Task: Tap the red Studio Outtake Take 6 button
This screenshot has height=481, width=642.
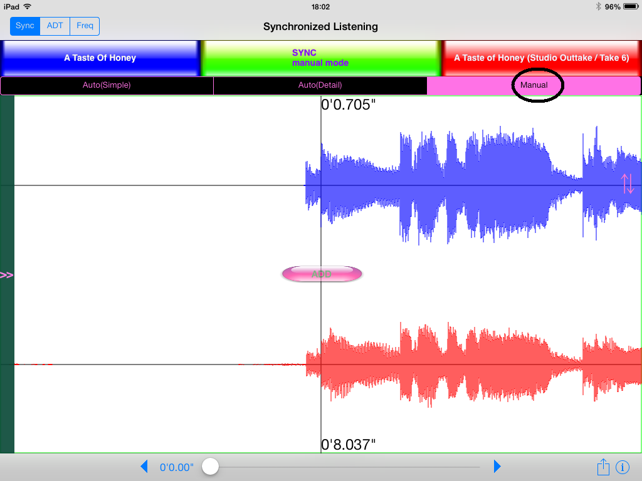Action: pyautogui.click(x=541, y=58)
